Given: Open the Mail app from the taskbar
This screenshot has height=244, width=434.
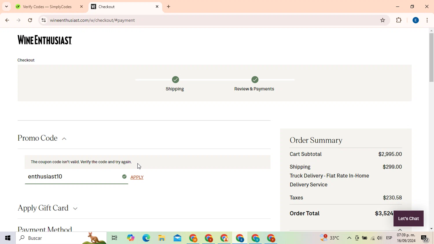Looking at the screenshot, I should click(x=177, y=238).
